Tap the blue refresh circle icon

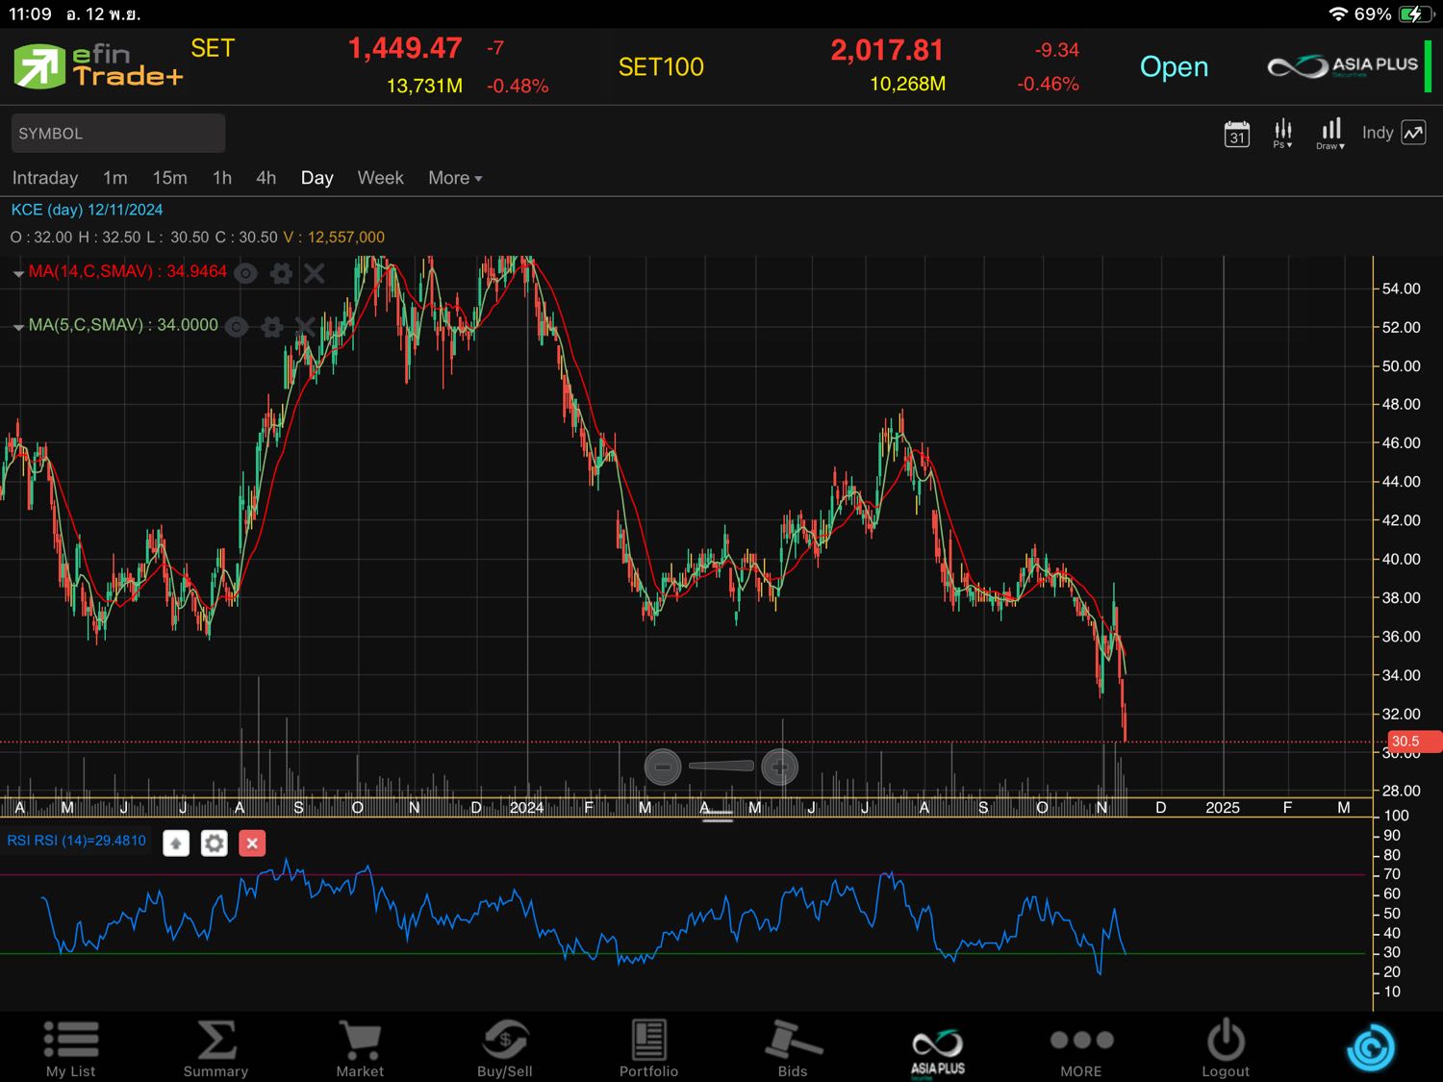[1371, 1047]
